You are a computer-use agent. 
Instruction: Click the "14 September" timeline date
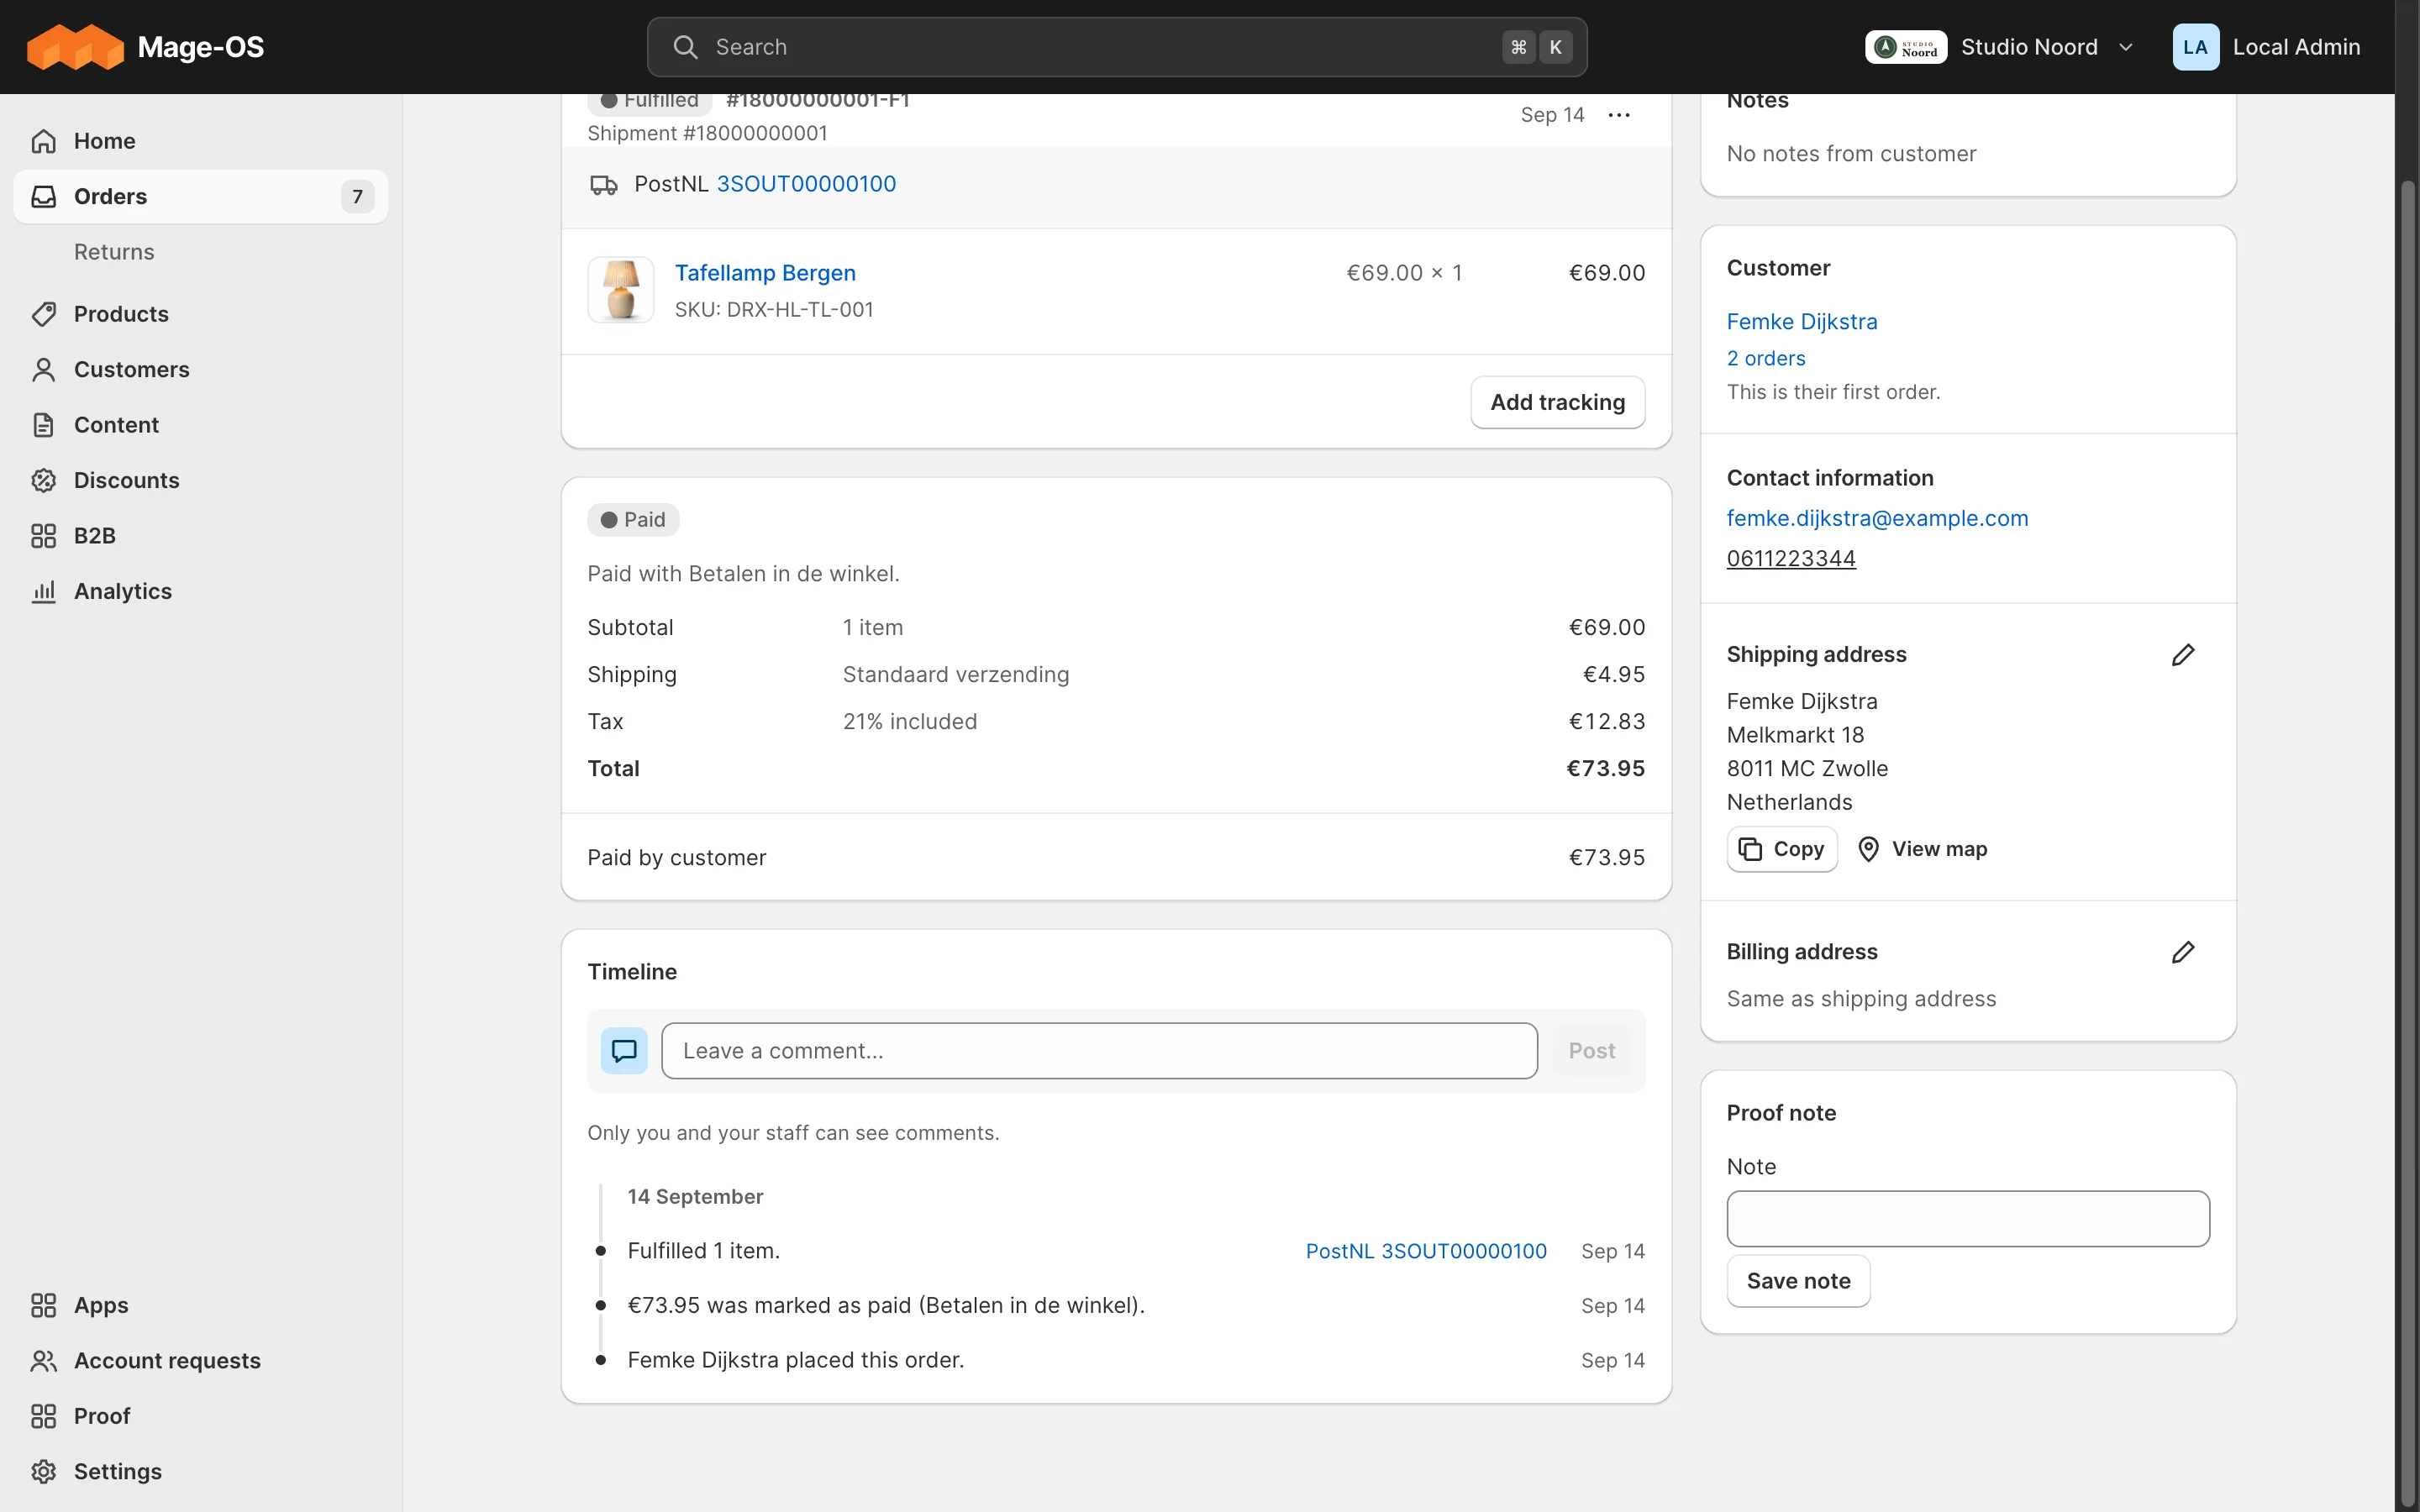tap(695, 1197)
